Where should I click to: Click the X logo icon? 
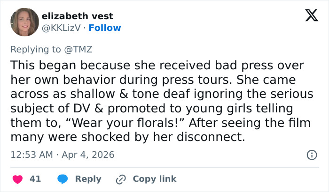308,15
